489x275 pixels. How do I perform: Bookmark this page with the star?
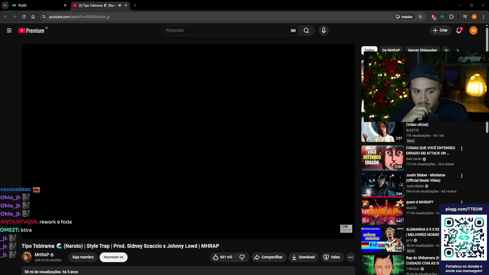420,17
